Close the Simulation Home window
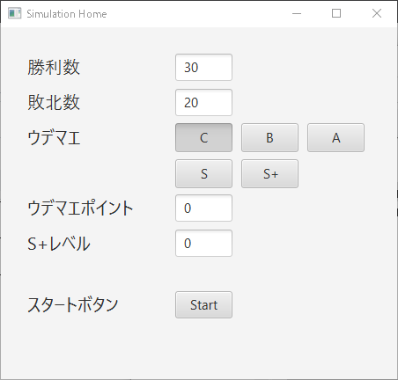 pos(377,13)
